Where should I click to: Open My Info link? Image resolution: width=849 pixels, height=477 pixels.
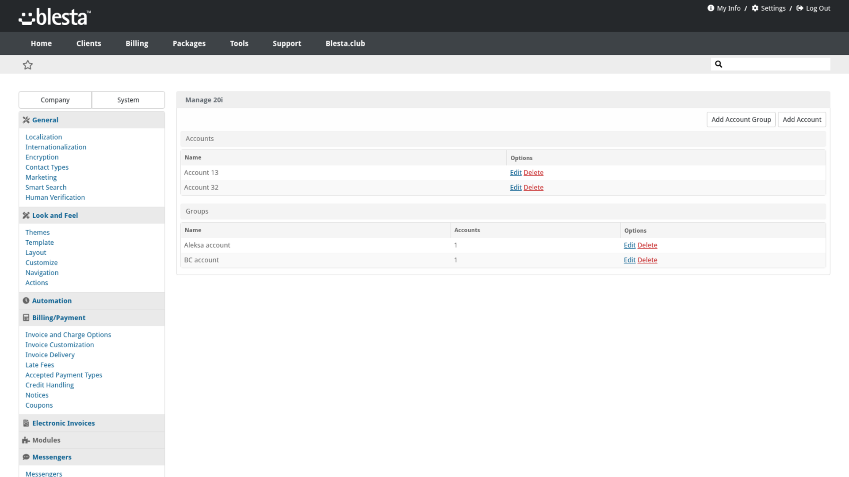[x=729, y=8]
